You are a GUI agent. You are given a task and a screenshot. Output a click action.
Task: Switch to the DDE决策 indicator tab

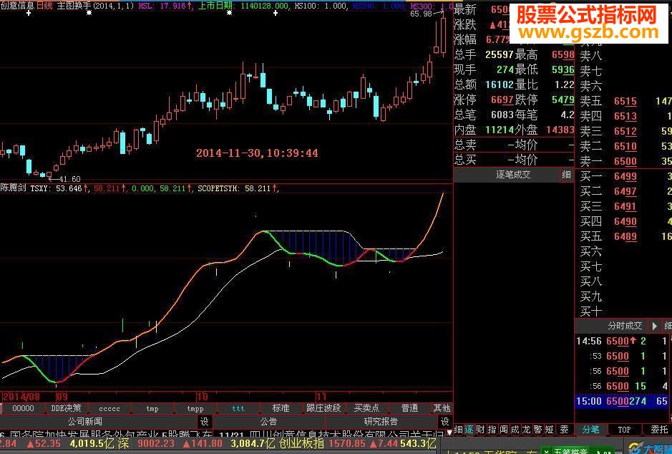tap(66, 408)
